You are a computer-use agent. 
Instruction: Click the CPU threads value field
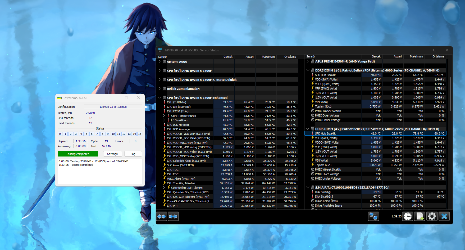tap(90, 118)
